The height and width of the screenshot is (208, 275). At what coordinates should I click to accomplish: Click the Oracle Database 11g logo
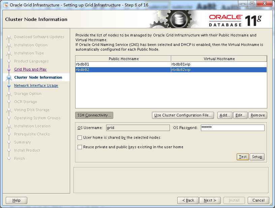pyautogui.click(x=235, y=21)
